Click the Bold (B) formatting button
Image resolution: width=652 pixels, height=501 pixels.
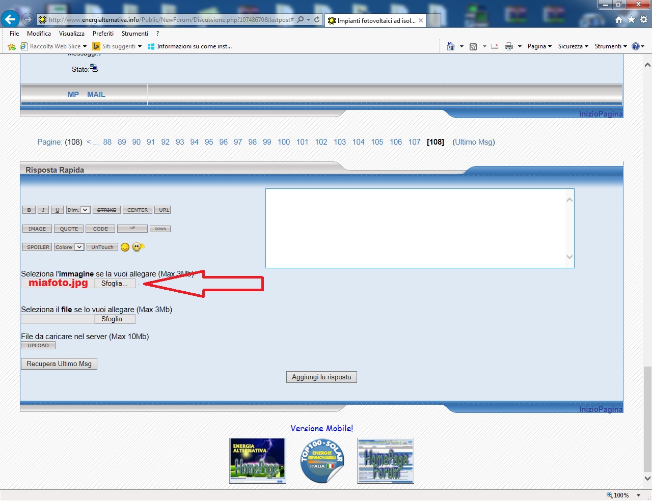pos(29,210)
